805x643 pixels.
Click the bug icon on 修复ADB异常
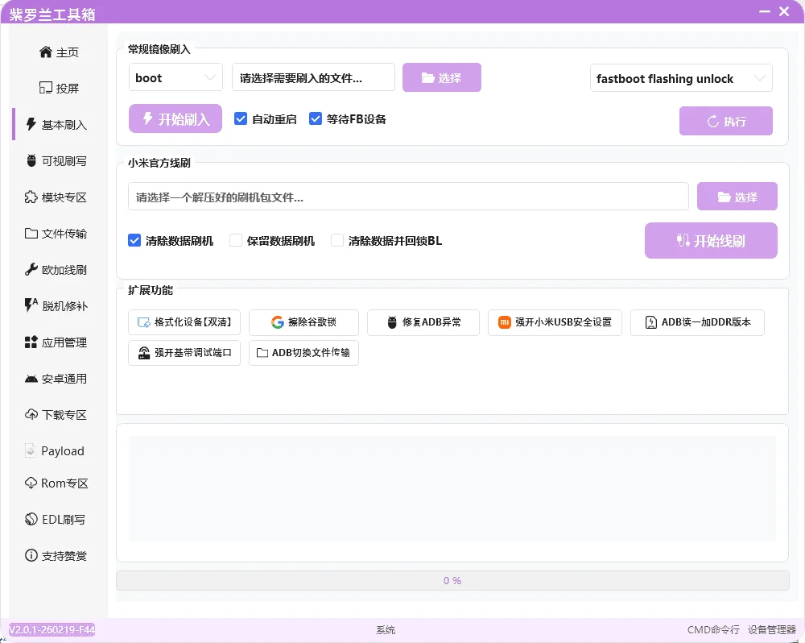pyautogui.click(x=392, y=322)
